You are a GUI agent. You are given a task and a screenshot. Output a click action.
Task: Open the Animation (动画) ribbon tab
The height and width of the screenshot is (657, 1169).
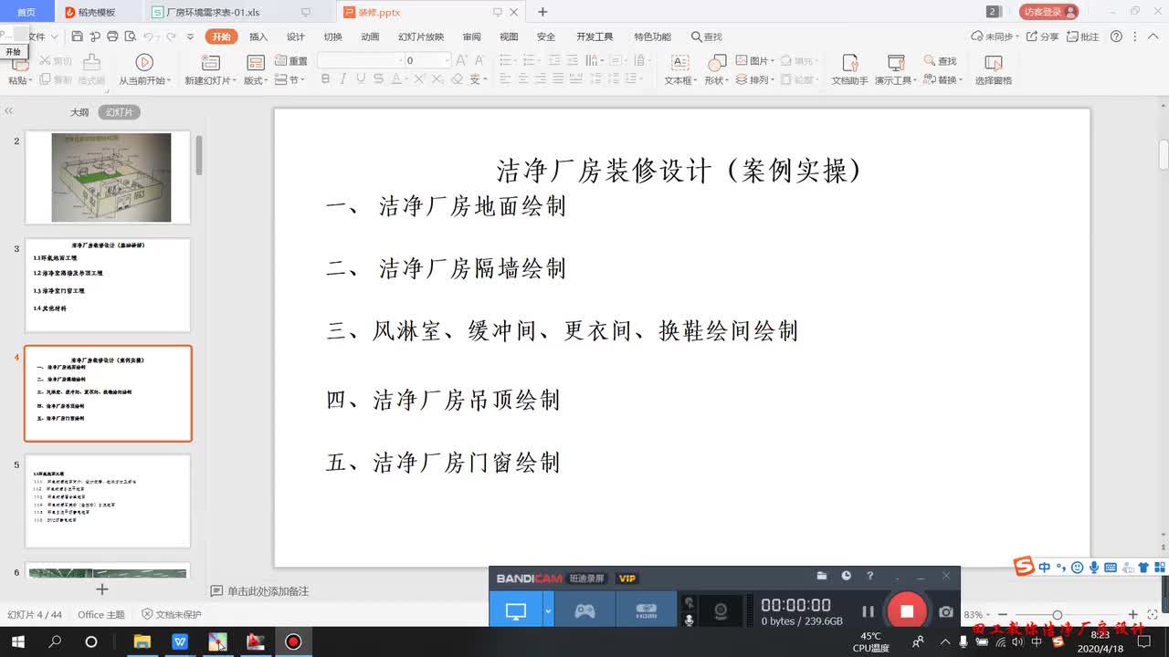tap(370, 36)
